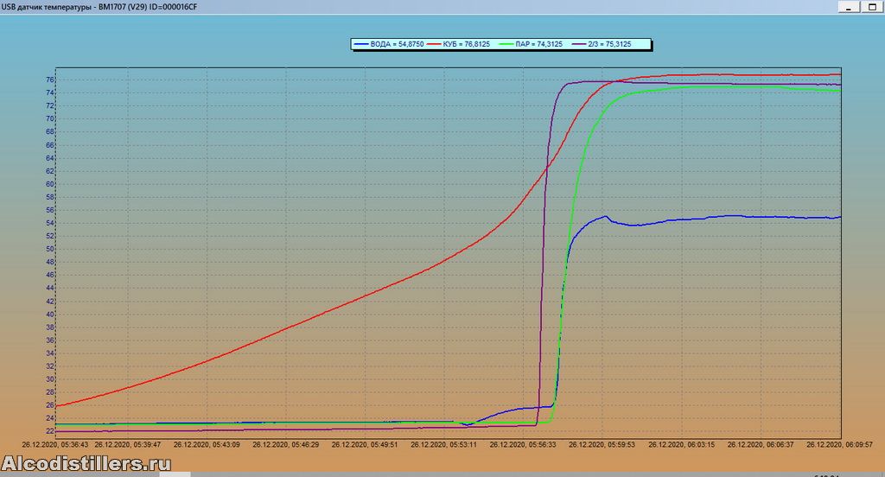Viewport: 885px width, 477px height.
Task: Click the 76 value on temperature axis
Action: coord(50,79)
